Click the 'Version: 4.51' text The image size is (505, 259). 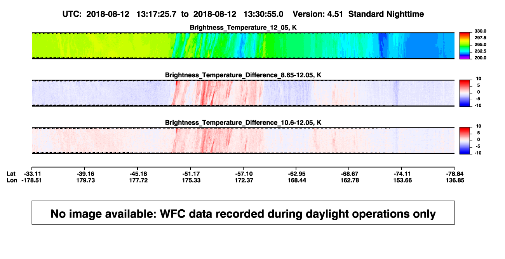tap(319, 14)
